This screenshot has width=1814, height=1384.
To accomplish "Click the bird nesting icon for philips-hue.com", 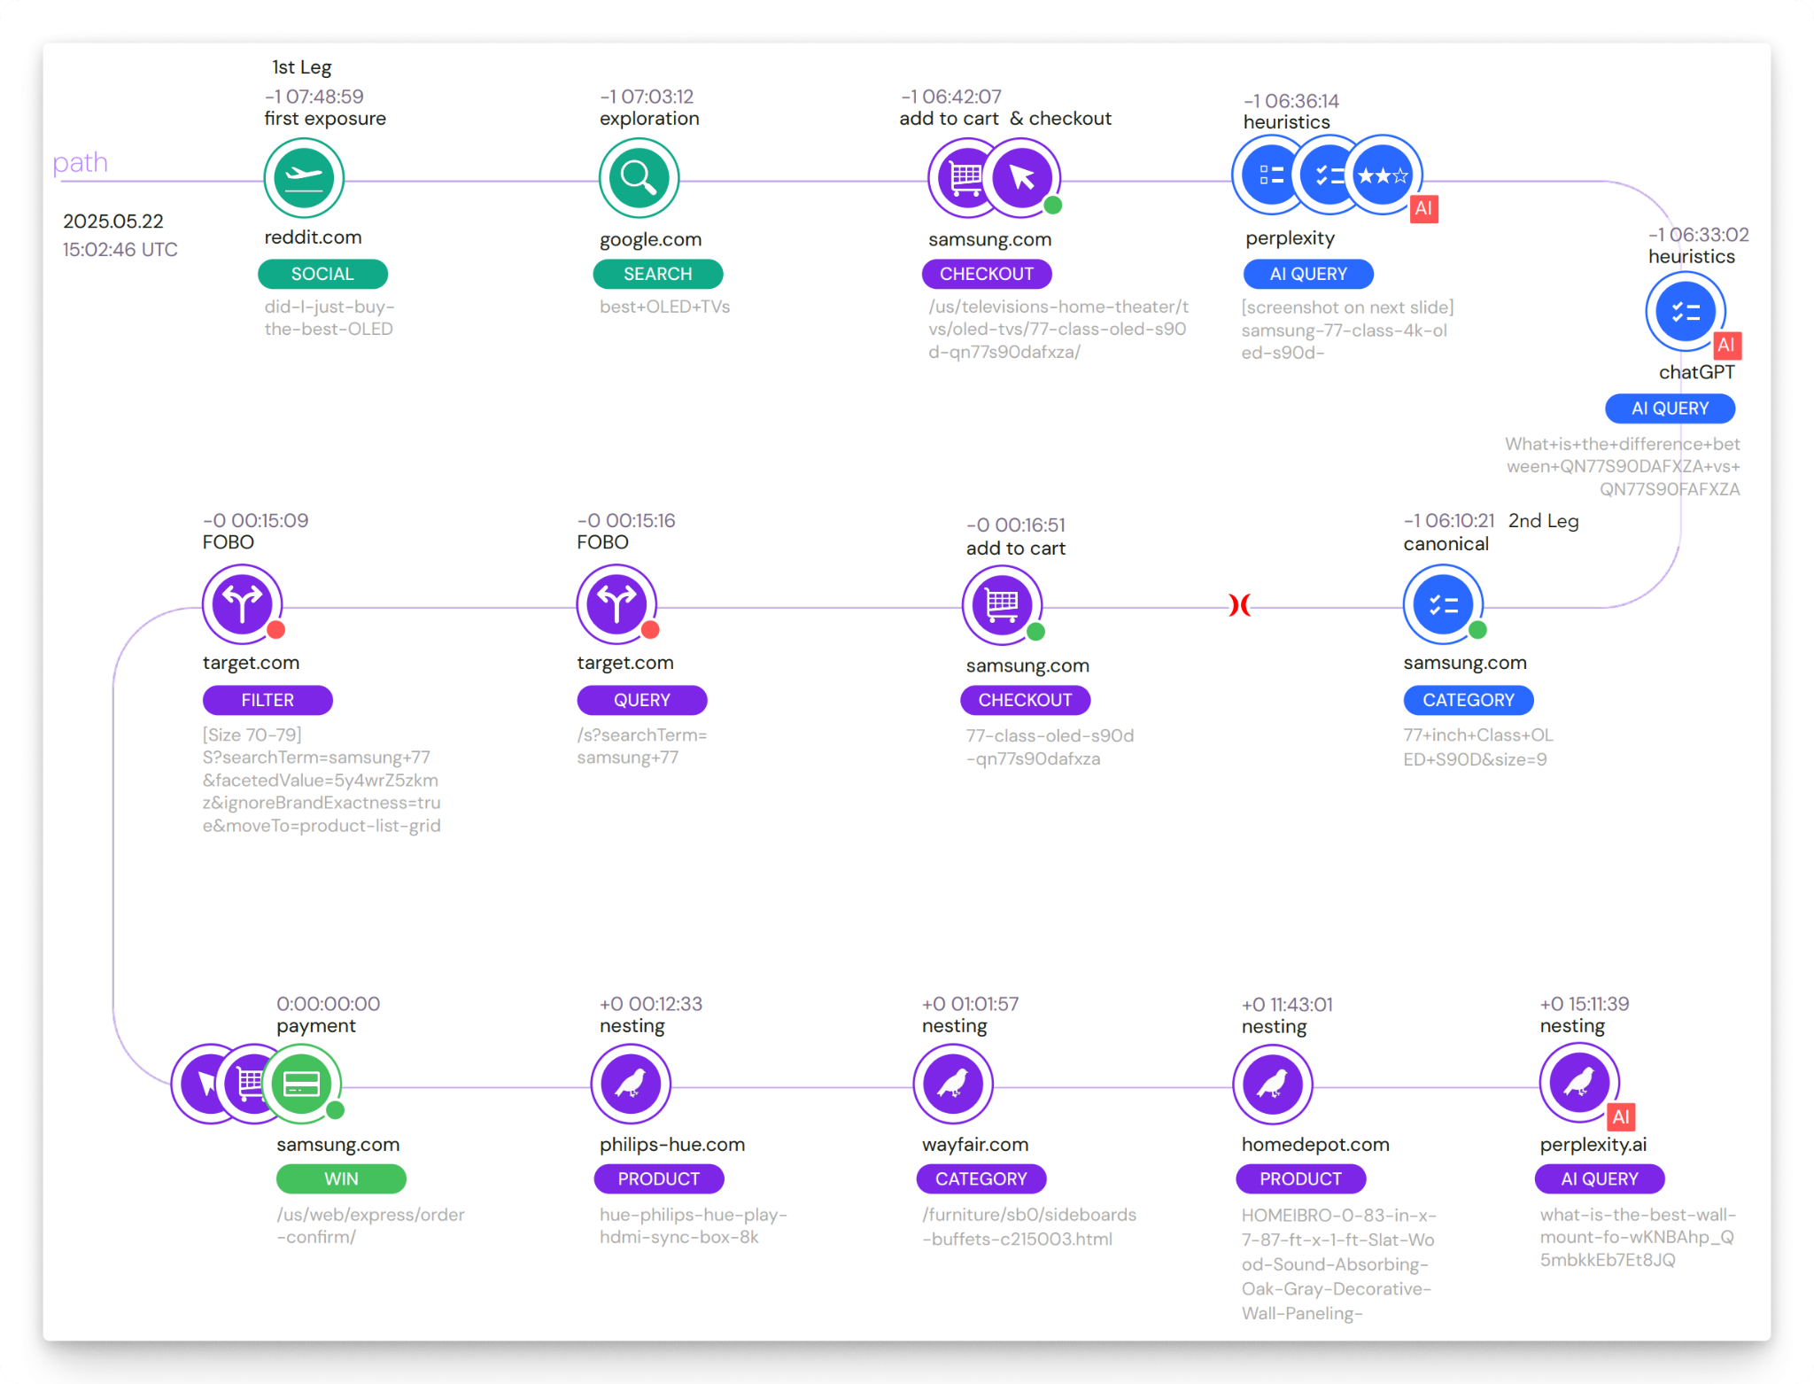I will (x=631, y=1083).
